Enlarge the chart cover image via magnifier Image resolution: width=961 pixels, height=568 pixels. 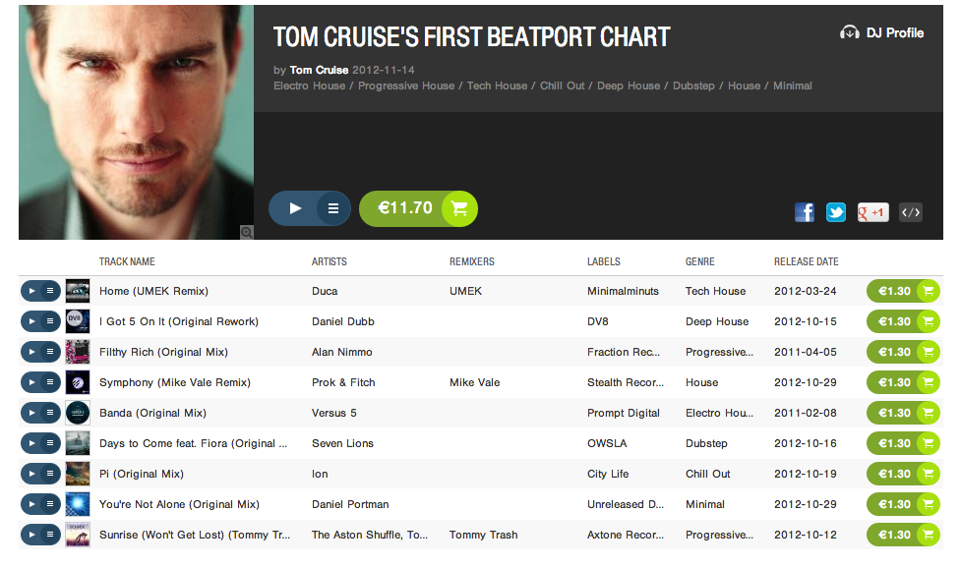[x=246, y=232]
